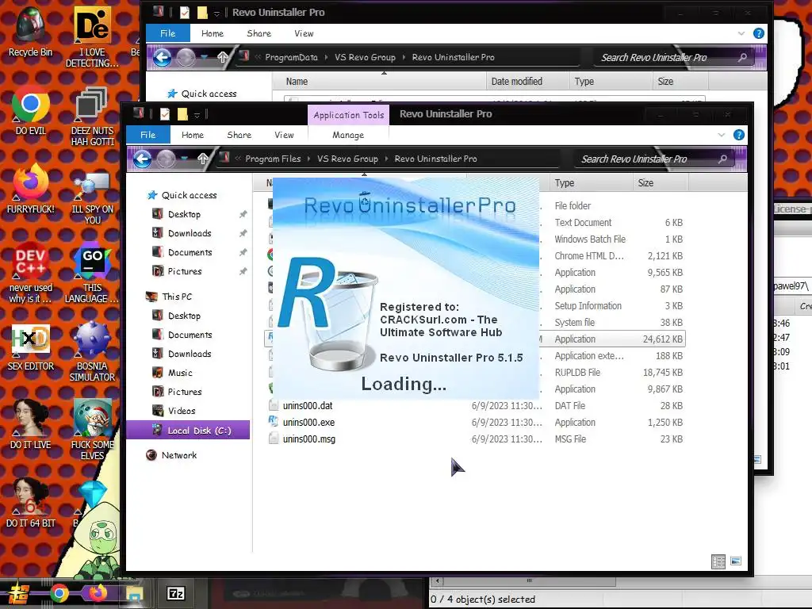812x609 pixels.
Task: Open the Manage tab under Application Tools
Action: (348, 135)
